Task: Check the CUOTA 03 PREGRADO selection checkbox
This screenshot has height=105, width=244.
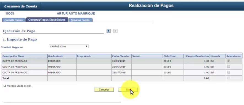Action: click(x=228, y=67)
